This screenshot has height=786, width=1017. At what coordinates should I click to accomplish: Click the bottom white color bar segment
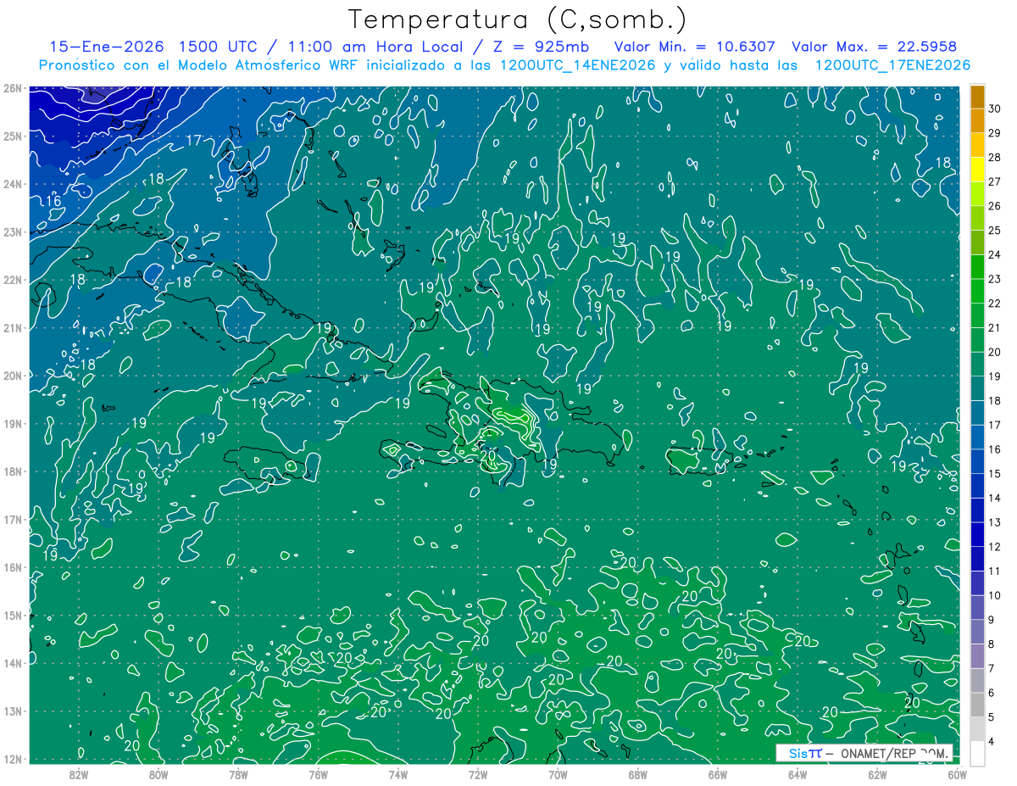977,753
